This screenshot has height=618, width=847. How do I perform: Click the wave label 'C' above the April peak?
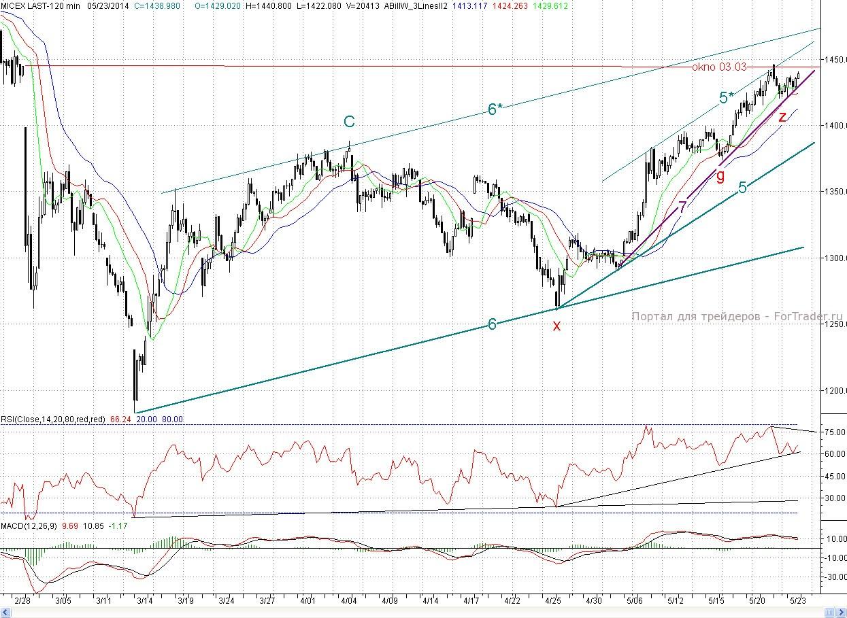[349, 122]
